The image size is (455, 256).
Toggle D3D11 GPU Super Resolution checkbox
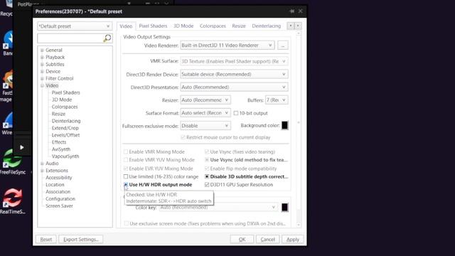click(207, 185)
